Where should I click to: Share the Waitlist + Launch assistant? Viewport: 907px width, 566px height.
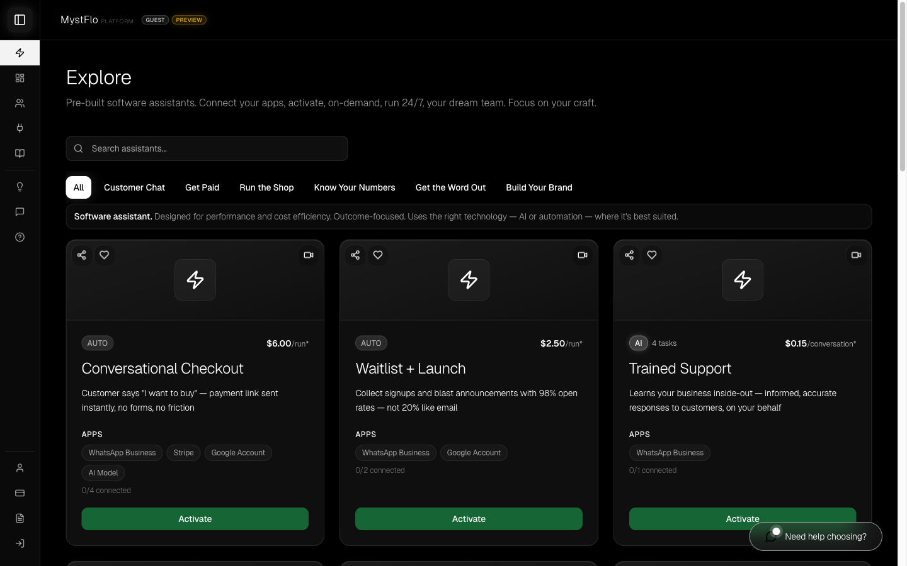(x=355, y=255)
